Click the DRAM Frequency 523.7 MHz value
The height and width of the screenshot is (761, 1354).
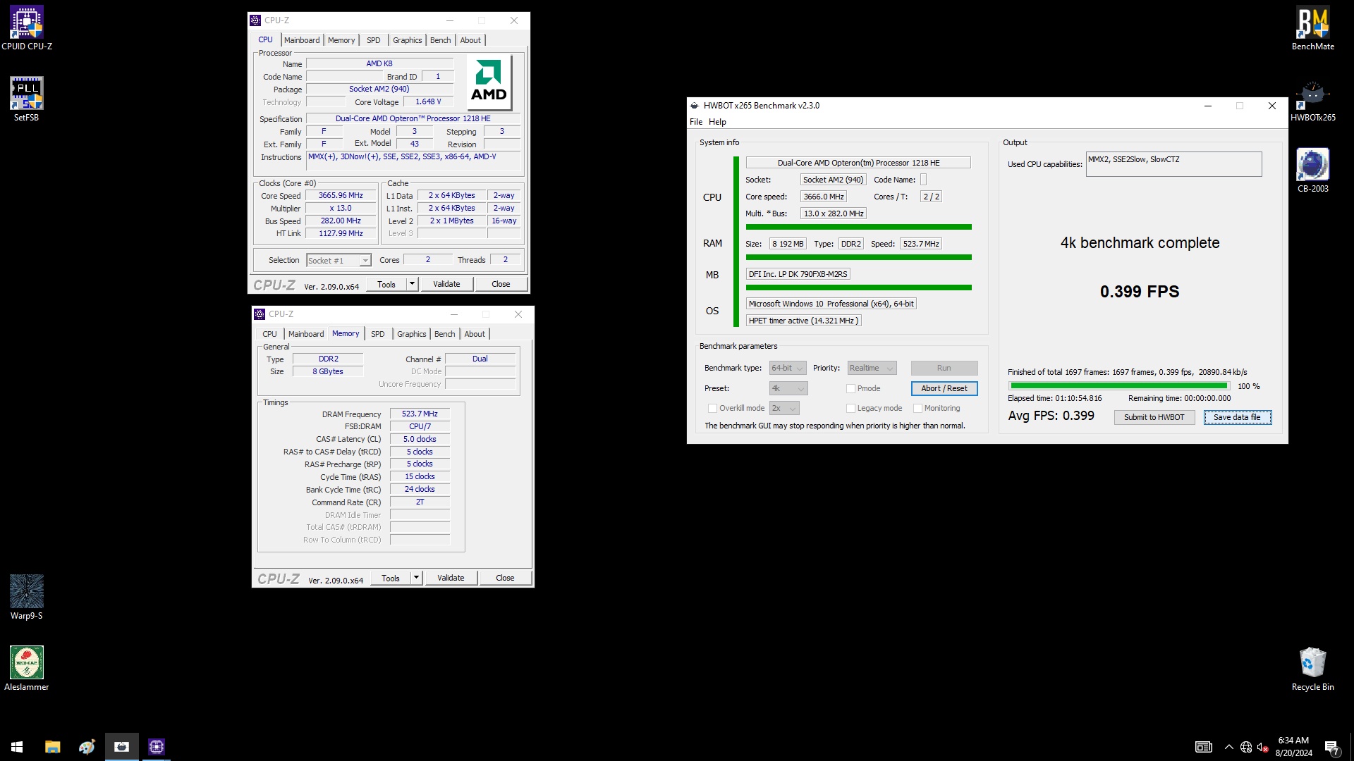coord(420,414)
